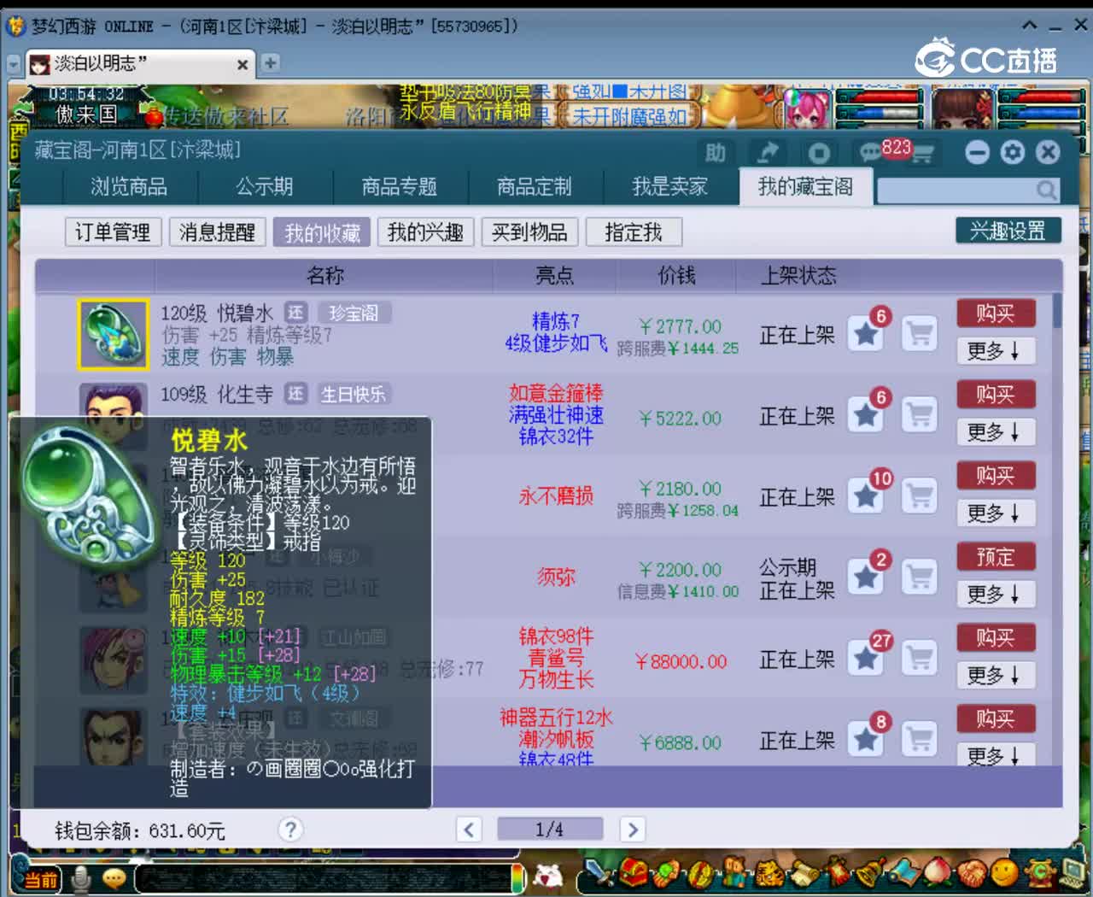Switch to 商品专题 tab
1093x897 pixels.
(x=400, y=186)
